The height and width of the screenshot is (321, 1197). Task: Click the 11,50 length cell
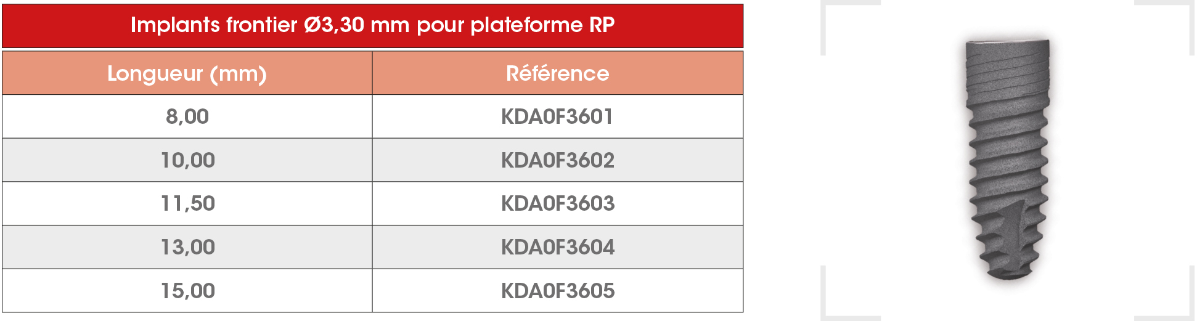coord(187,203)
